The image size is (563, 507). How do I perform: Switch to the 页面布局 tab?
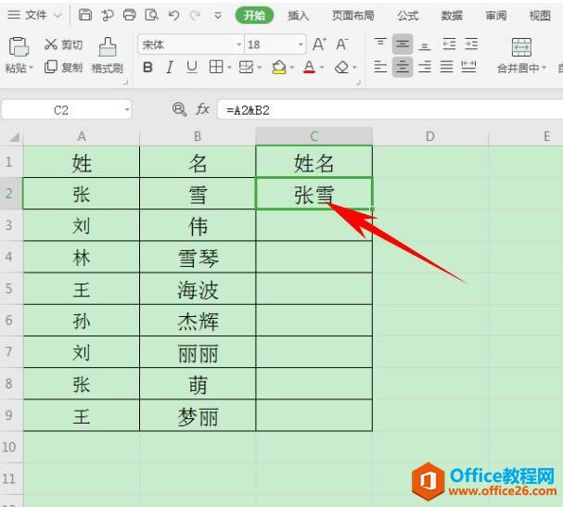click(x=352, y=16)
